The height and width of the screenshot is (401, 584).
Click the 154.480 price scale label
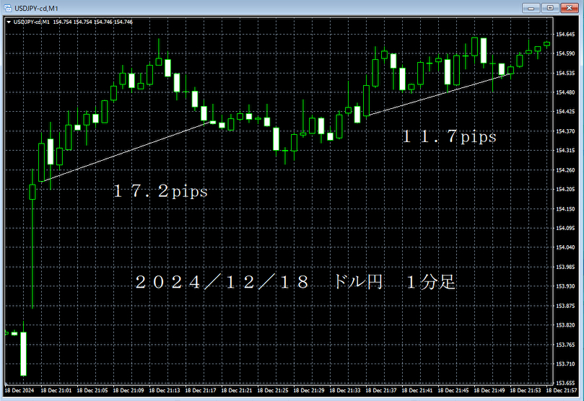(565, 92)
